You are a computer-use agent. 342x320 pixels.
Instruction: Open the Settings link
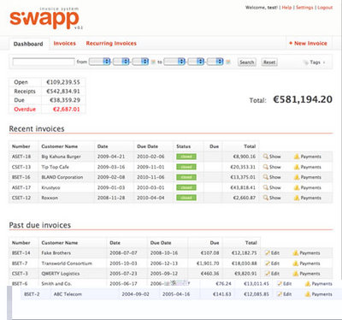(x=304, y=8)
